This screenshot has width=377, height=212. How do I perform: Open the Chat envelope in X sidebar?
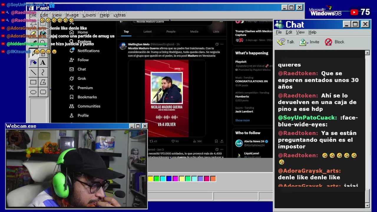coord(72,69)
